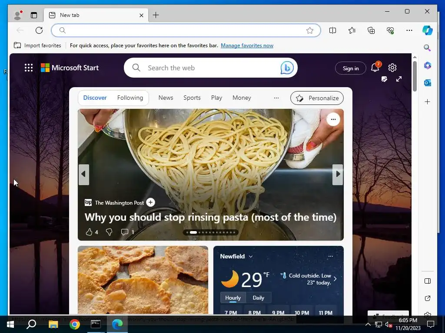The height and width of the screenshot is (333, 445).
Task: Click the address bar input
Action: coord(186,30)
